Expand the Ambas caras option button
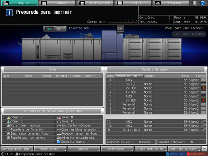Viewport: 208px width, 156px height. point(50,149)
